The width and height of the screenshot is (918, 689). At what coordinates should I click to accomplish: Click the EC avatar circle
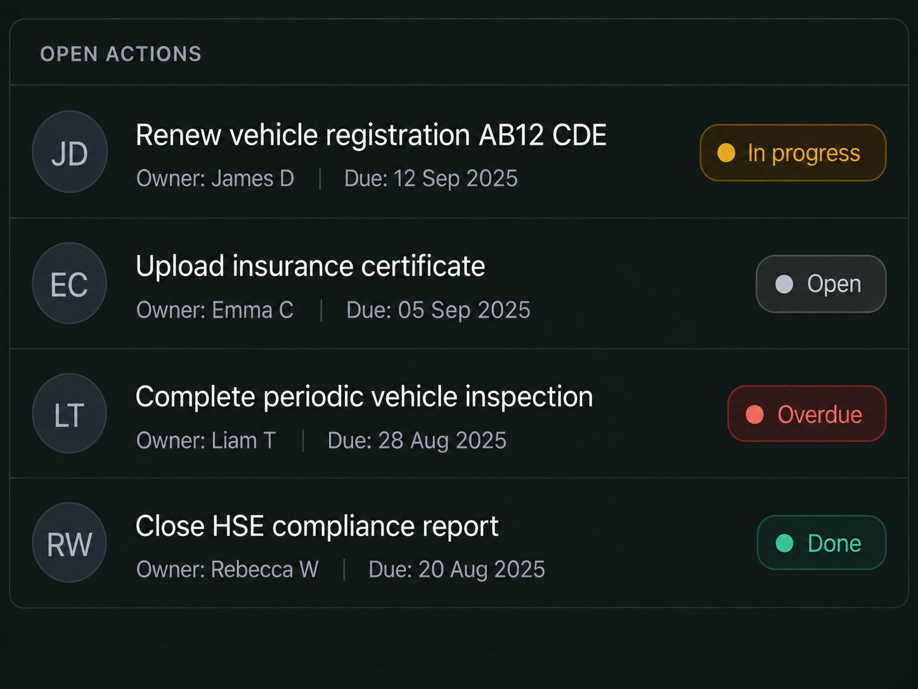(70, 284)
